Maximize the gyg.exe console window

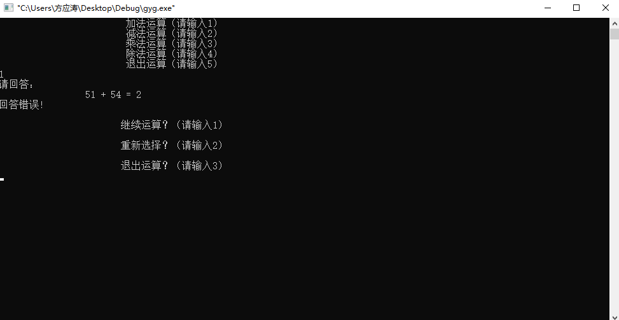tap(576, 8)
